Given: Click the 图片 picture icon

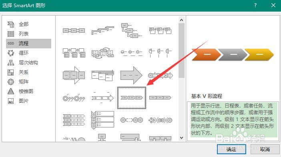Looking at the screenshot, I should coord(10,101).
